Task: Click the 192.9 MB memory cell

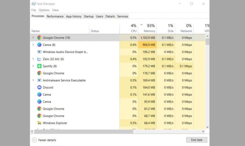Action: click(x=147, y=59)
